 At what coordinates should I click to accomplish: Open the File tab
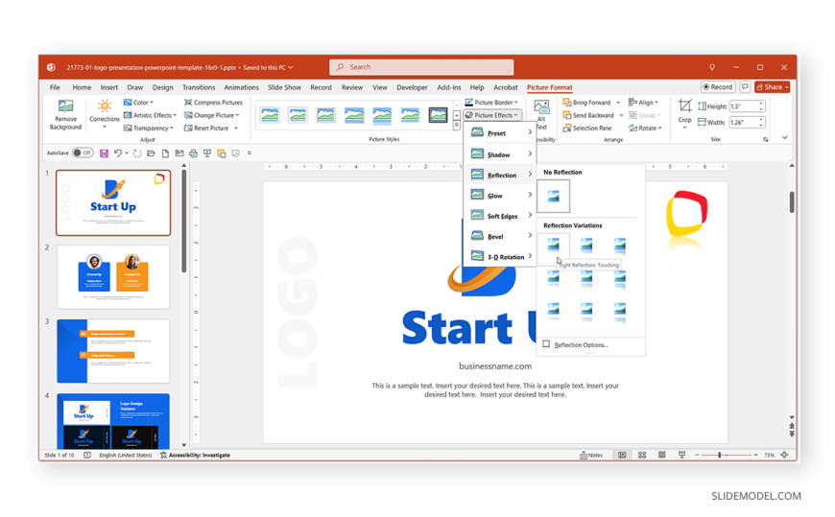coord(55,87)
